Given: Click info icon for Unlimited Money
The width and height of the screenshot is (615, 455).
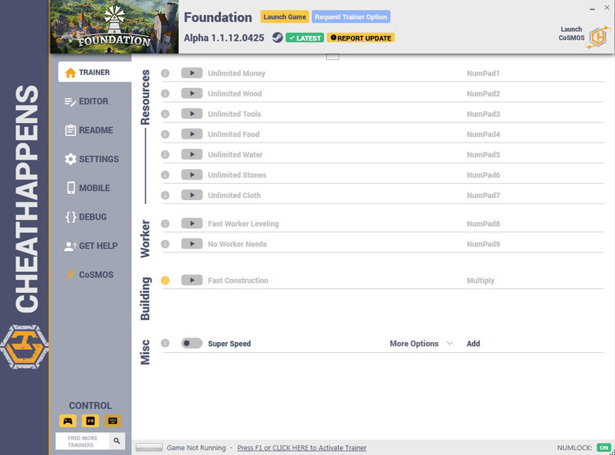Looking at the screenshot, I should pyautogui.click(x=165, y=73).
